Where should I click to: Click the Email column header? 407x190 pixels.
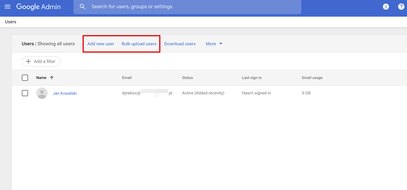(127, 78)
